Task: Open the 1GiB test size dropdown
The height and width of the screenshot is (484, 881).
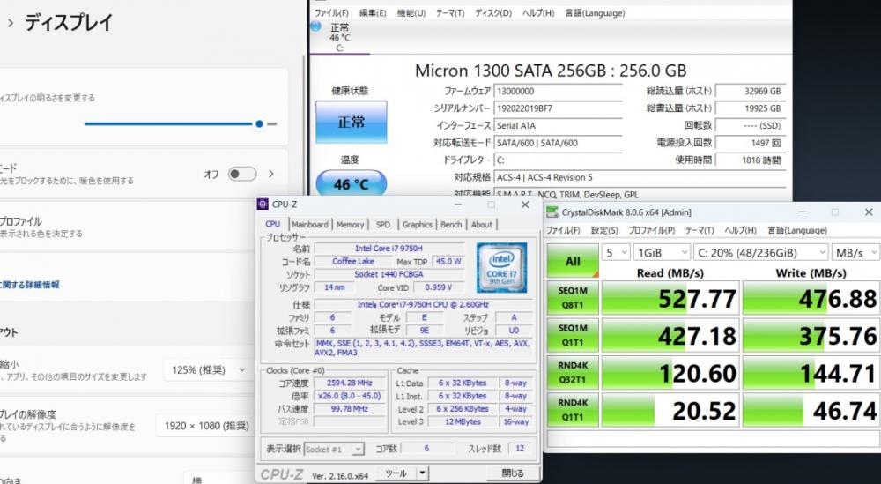Action: (x=659, y=252)
